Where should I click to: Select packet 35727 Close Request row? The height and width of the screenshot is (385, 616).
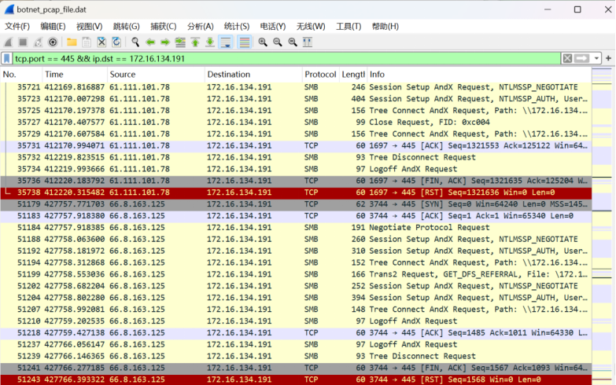click(x=296, y=123)
